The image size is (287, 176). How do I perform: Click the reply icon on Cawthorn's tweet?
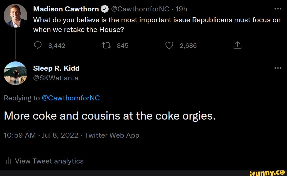coord(38,45)
